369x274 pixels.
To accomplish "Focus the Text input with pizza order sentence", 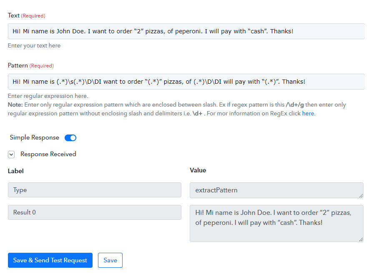I will pos(186,31).
